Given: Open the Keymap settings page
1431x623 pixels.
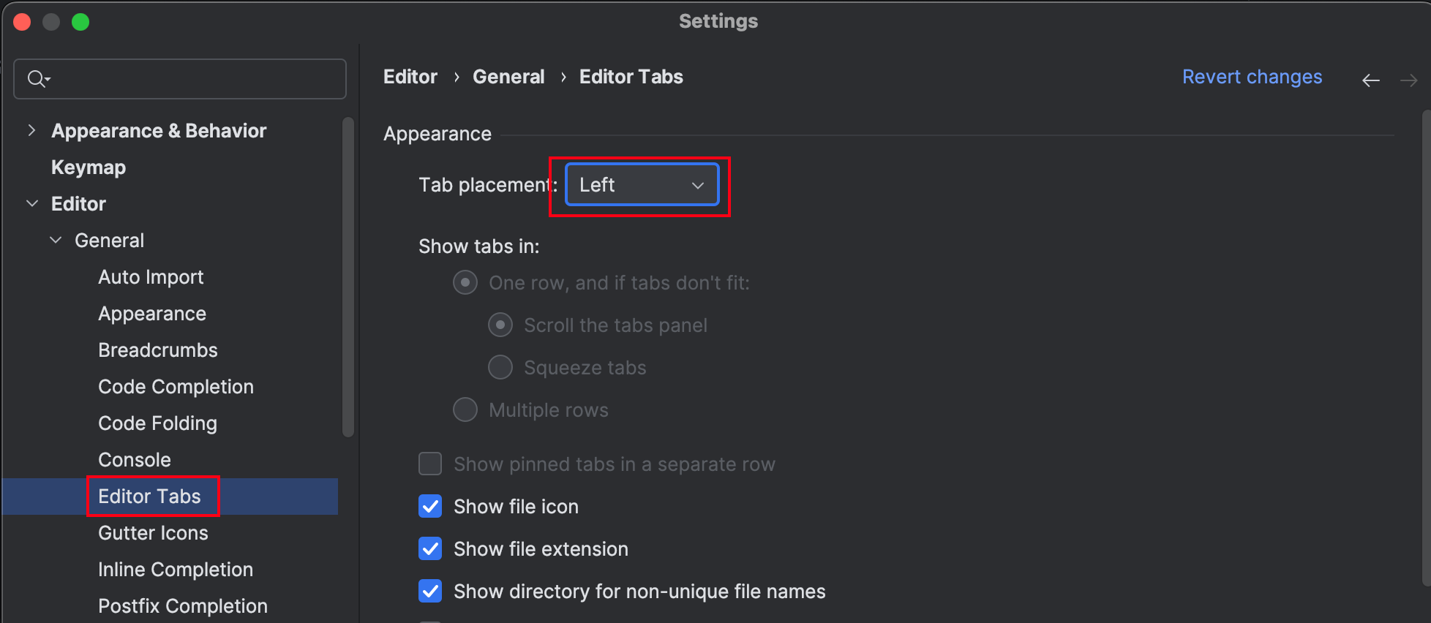Looking at the screenshot, I should tap(89, 167).
